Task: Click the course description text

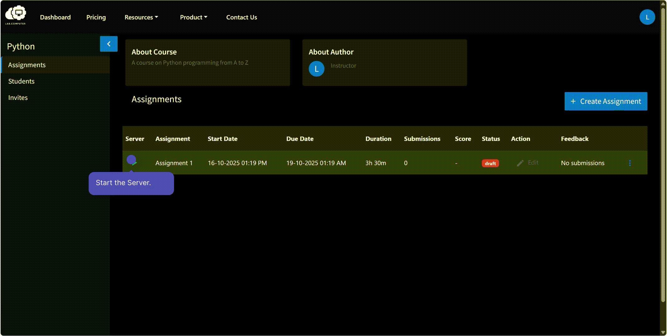Action: pos(190,63)
